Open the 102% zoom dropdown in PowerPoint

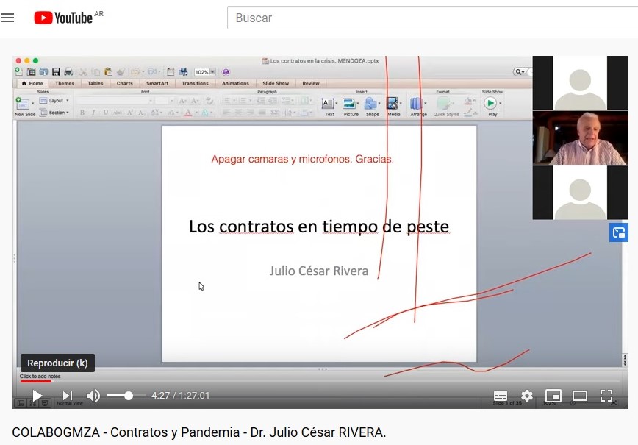coord(212,72)
